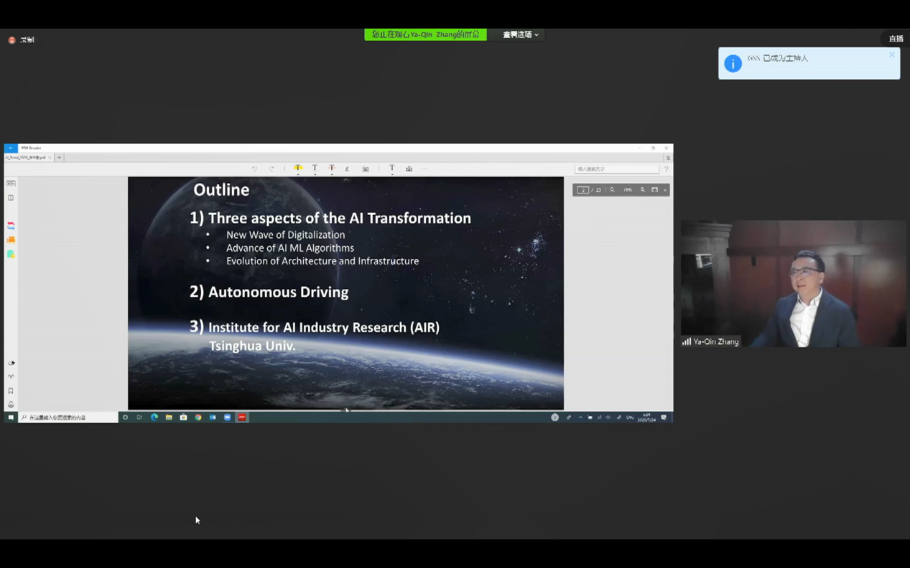The width and height of the screenshot is (910, 568).
Task: Open the 查看选项 view options dropdown
Action: (x=520, y=34)
